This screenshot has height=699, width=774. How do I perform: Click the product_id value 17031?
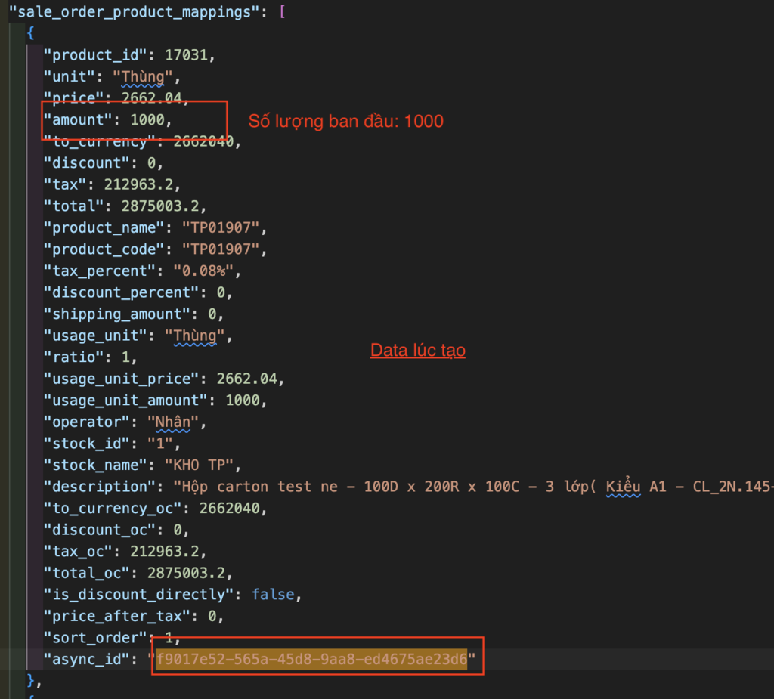coord(186,55)
